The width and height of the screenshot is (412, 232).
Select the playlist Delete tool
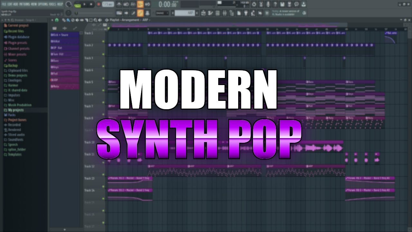coord(73,20)
